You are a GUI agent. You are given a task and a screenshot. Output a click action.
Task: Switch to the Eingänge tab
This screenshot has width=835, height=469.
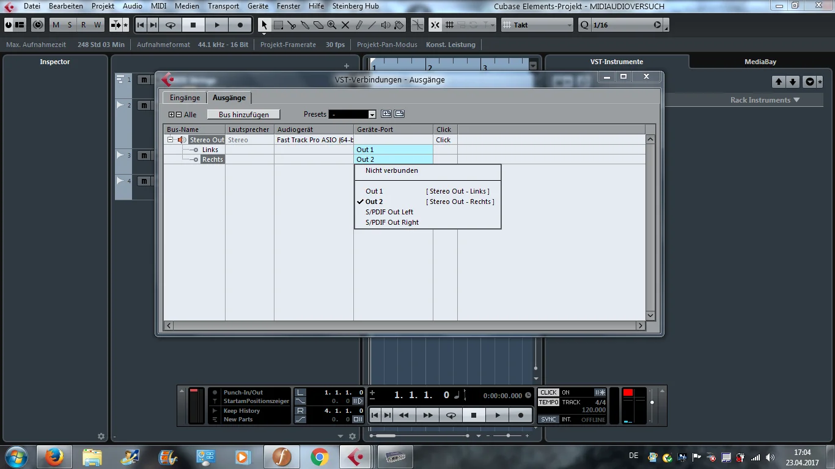[x=185, y=98]
